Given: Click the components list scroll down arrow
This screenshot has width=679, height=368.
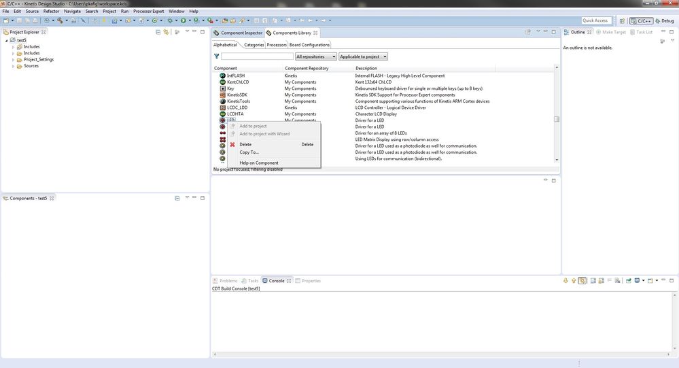Looking at the screenshot, I should pyautogui.click(x=557, y=160).
